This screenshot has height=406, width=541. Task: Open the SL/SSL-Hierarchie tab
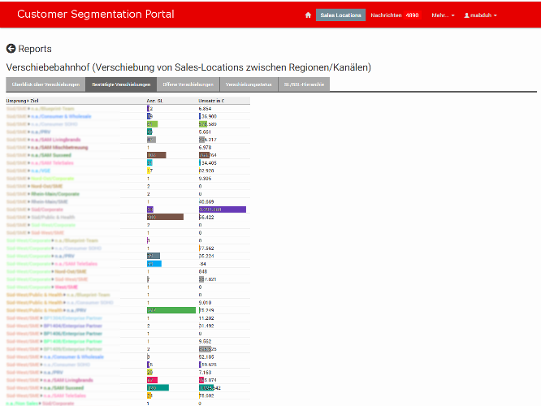click(304, 84)
